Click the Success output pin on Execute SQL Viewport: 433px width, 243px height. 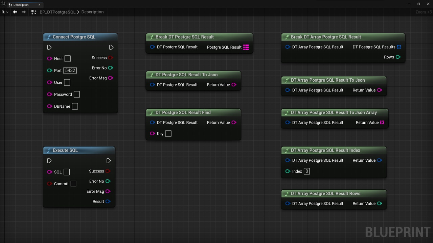(108, 171)
